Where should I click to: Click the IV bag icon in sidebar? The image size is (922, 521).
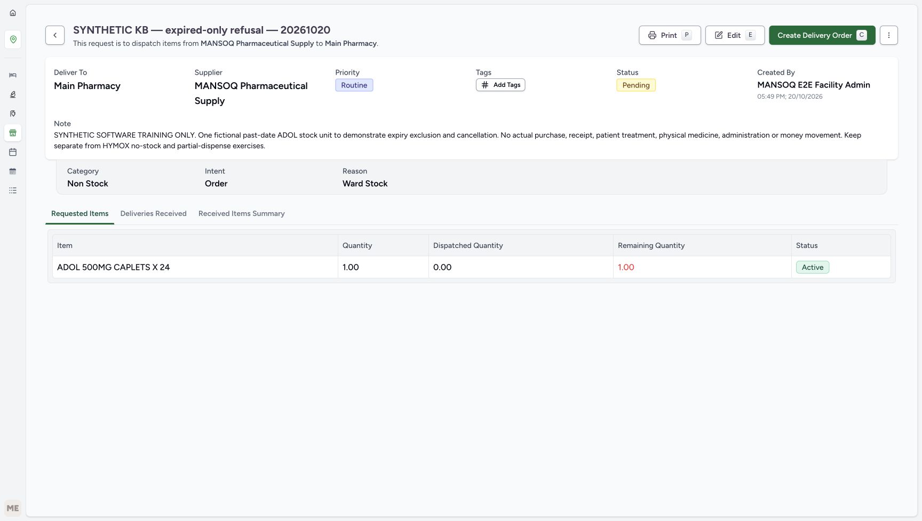13,114
